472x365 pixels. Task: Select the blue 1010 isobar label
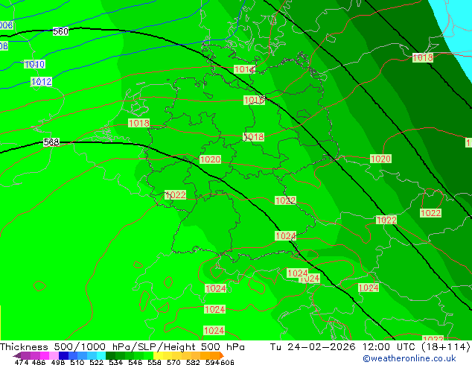tap(34, 64)
